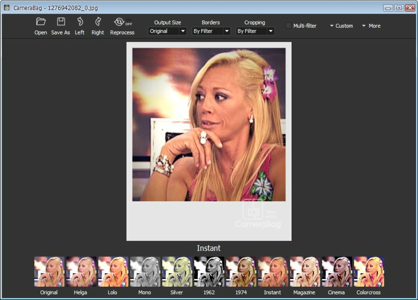Minimize the CameraBag window

388,8
